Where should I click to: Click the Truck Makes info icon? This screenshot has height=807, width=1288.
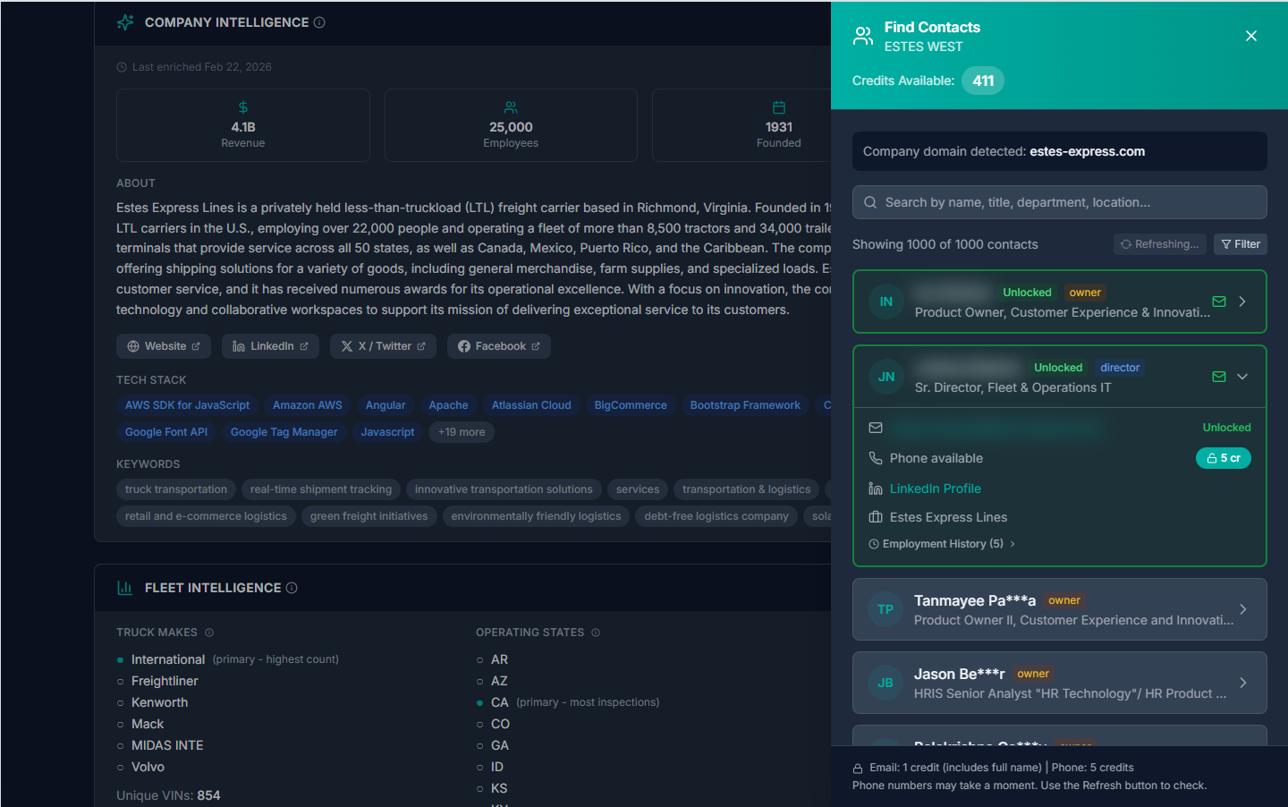click(x=209, y=633)
